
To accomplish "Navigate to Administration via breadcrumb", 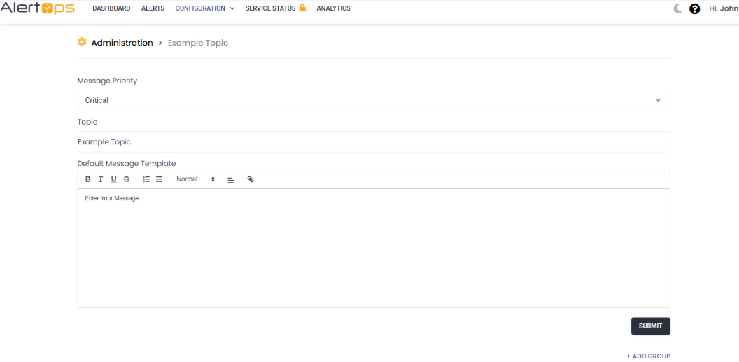I will 122,43.
